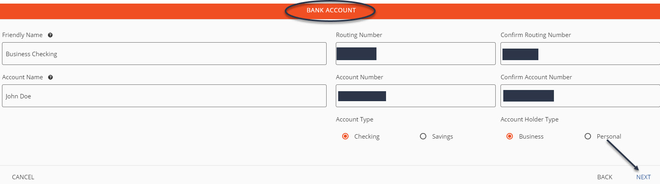Viewport: 660px width, 184px height.
Task: Click the Account Name field containing John Doe
Action: tap(164, 96)
